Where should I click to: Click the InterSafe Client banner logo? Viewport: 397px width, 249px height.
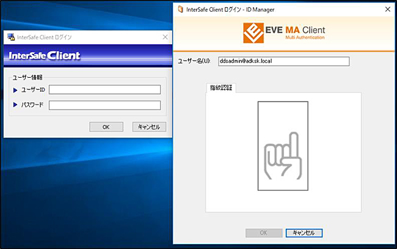[x=44, y=56]
